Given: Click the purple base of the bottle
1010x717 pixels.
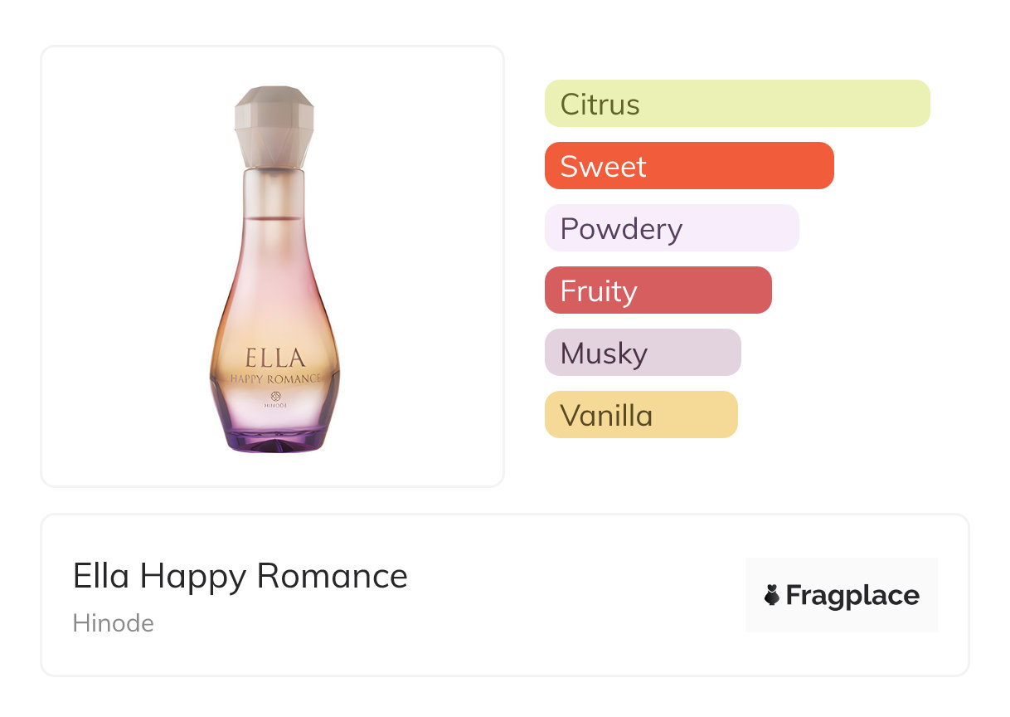Looking at the screenshot, I should click(x=274, y=440).
